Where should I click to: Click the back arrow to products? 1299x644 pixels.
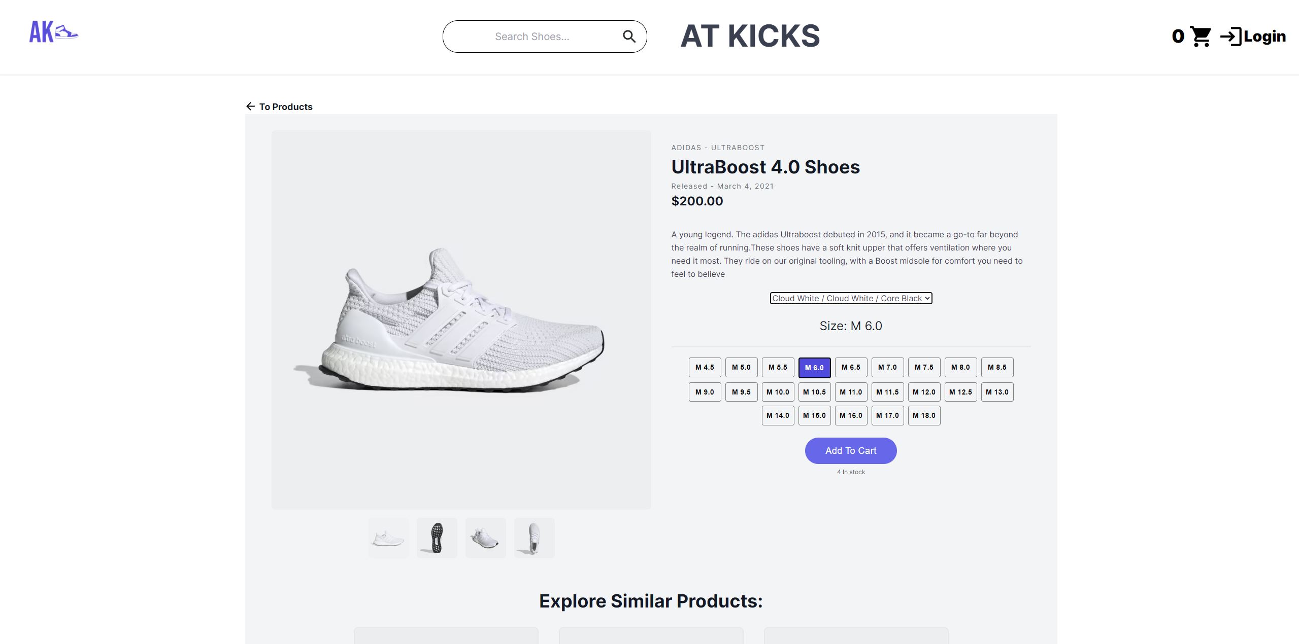(250, 106)
